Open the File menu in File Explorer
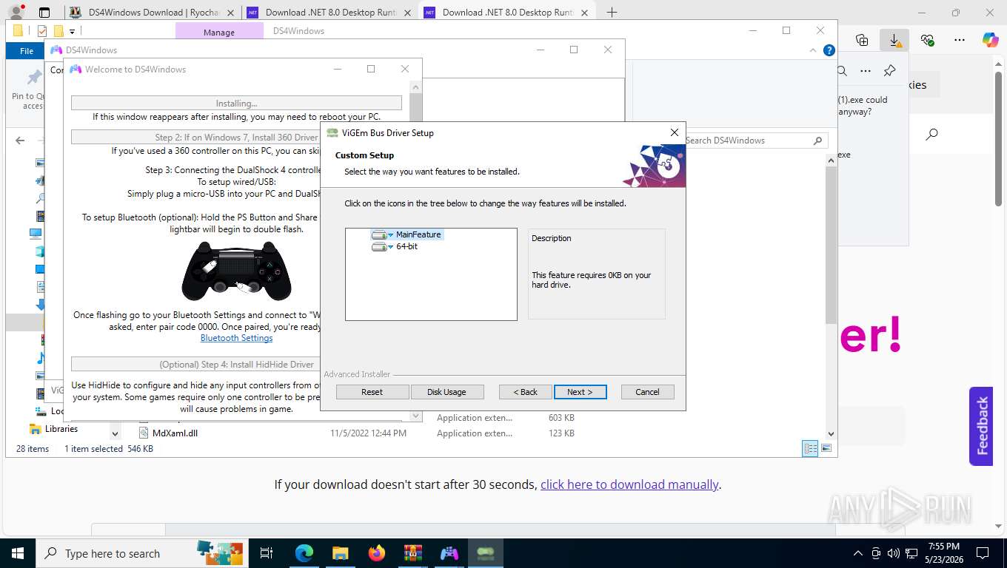This screenshot has width=1007, height=568. [x=27, y=51]
